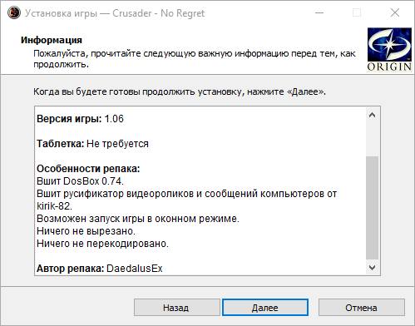Viewport: 415px width, 326px height.
Task: Click the Далее button to continue
Action: point(265,307)
